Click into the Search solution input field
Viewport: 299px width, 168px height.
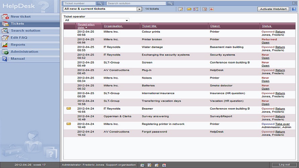coord(136,3)
